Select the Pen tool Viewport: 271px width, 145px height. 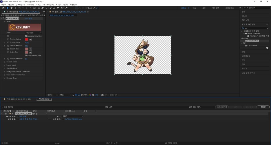tap(43, 8)
